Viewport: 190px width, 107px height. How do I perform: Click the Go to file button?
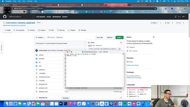tap(100, 37)
